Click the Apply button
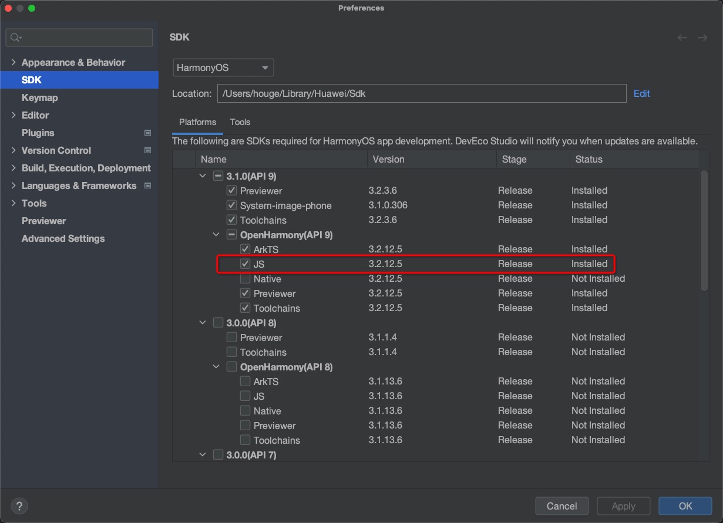Screen dimensions: 723x523 pos(623,506)
